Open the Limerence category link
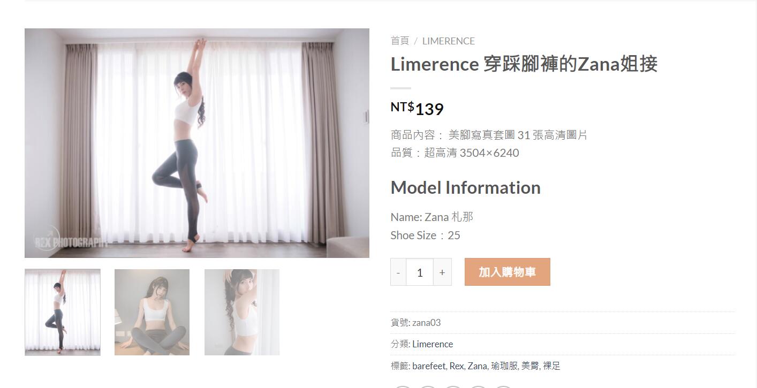Screen dimensions: 757x388 (x=433, y=344)
